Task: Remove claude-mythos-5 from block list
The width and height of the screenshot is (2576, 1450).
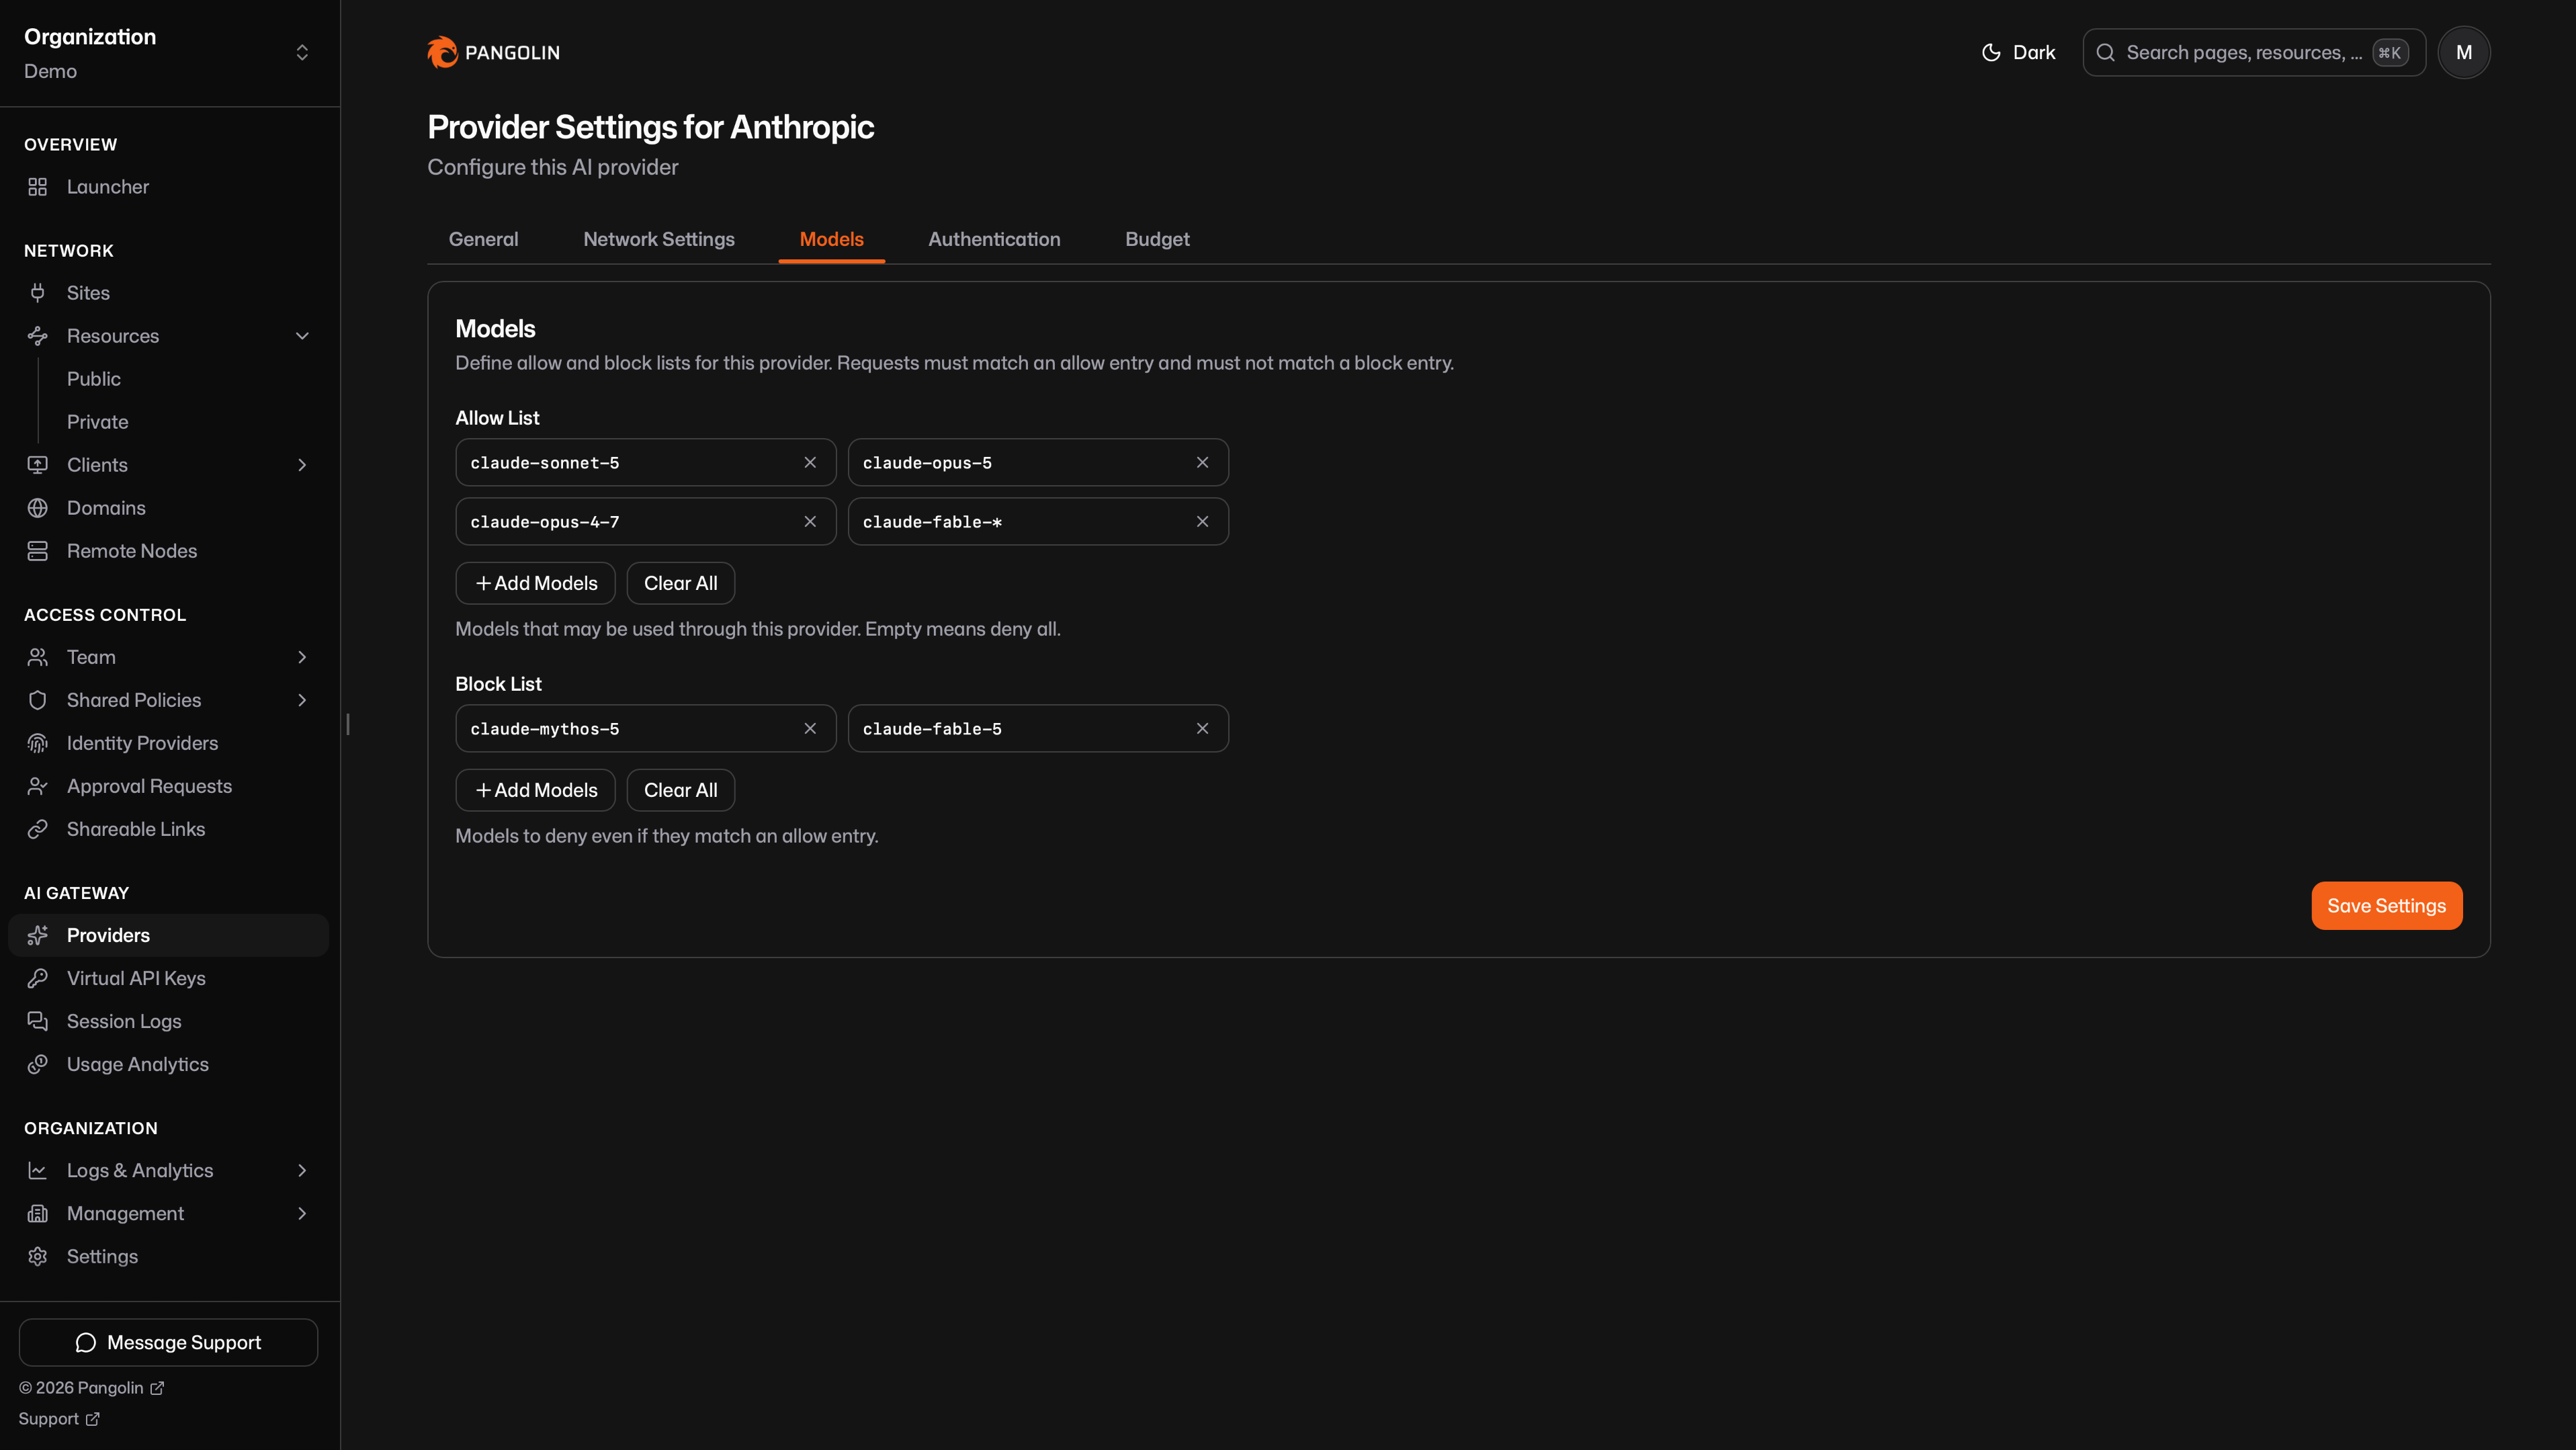Action: pyautogui.click(x=810, y=728)
